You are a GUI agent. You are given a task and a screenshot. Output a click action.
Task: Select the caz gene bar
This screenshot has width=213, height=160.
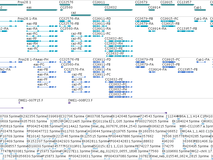[x=81, y=15]
